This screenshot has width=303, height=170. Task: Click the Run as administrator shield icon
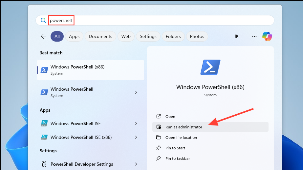click(x=159, y=127)
